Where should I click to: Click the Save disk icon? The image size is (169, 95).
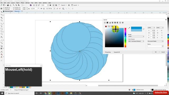pyautogui.click(x=8, y=5)
